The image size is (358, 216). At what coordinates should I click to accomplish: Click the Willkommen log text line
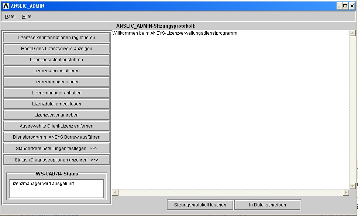click(175, 33)
